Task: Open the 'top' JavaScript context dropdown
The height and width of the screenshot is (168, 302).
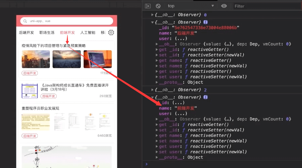Action: click(x=191, y=6)
